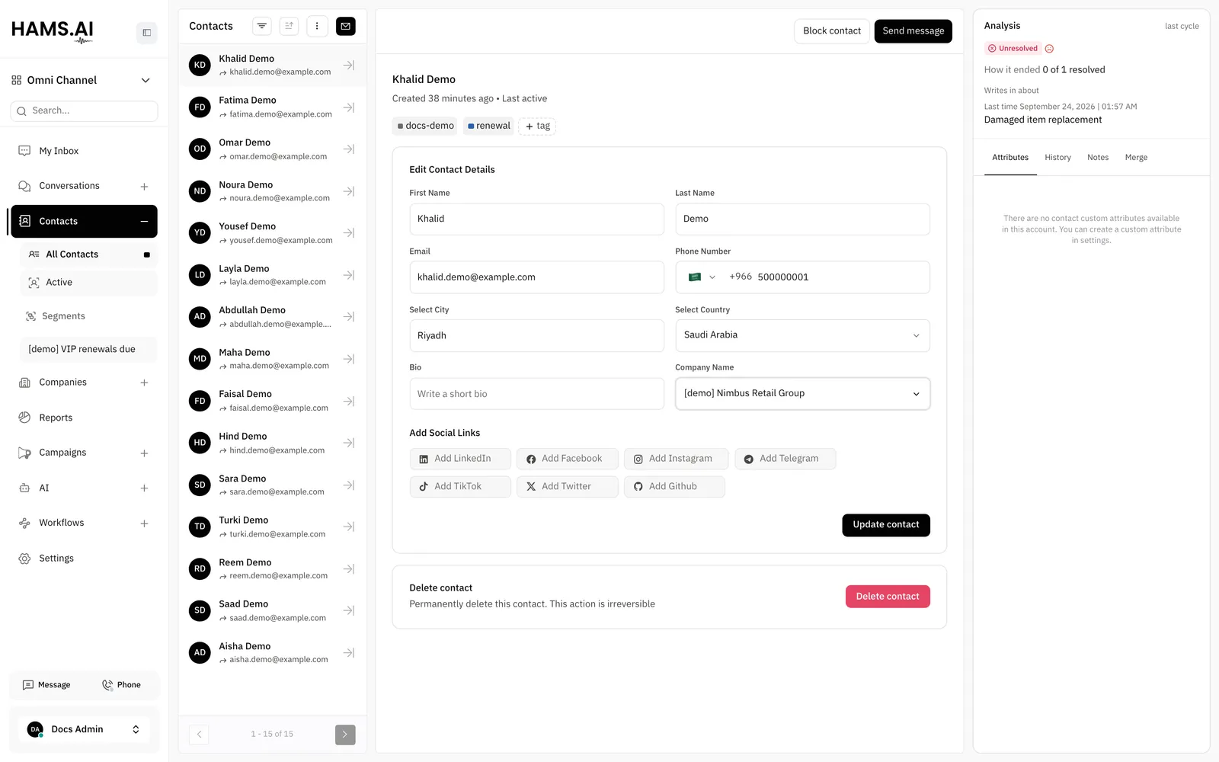Image resolution: width=1219 pixels, height=762 pixels.
Task: Click the renewal tag chip
Action: click(x=488, y=126)
